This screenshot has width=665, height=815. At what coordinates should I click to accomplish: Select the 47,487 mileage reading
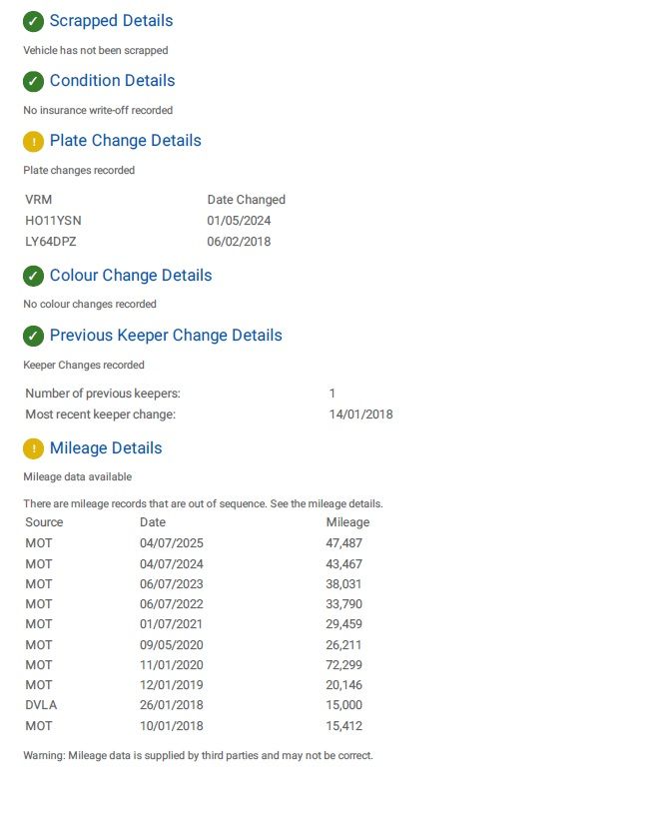pyautogui.click(x=343, y=543)
